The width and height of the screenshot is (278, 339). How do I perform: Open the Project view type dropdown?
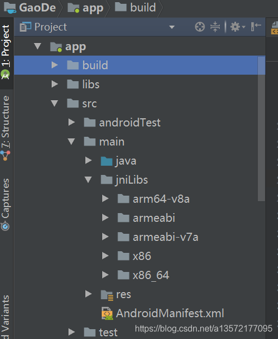pos(172,27)
